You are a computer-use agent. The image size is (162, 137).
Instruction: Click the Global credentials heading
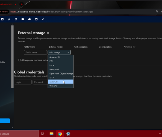[x=29, y=72]
